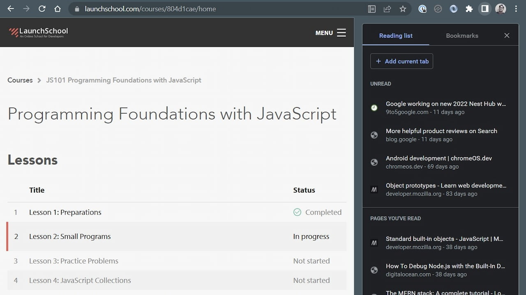Reload the page with the refresh icon
The width and height of the screenshot is (526, 295).
(x=42, y=9)
